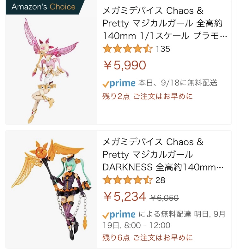Tap the star rating beside 135 reviews

127,49
